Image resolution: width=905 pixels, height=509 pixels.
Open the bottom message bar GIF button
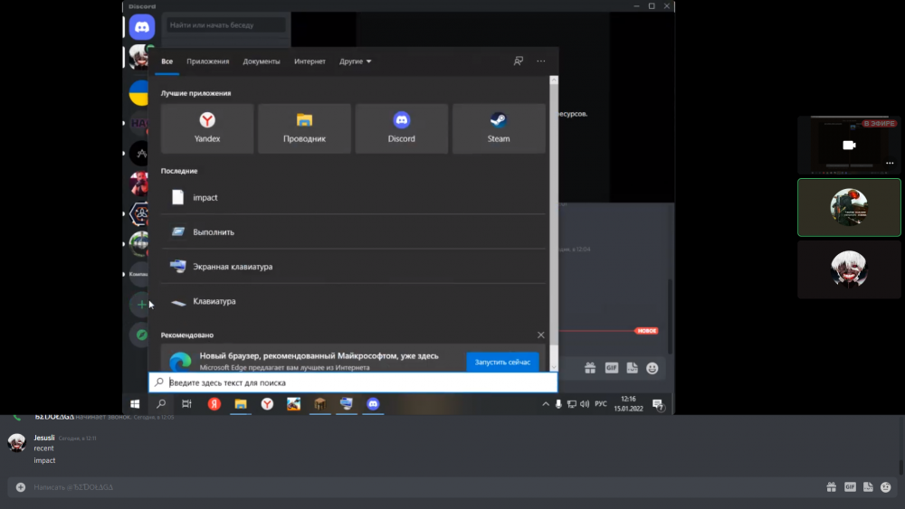[x=850, y=487]
